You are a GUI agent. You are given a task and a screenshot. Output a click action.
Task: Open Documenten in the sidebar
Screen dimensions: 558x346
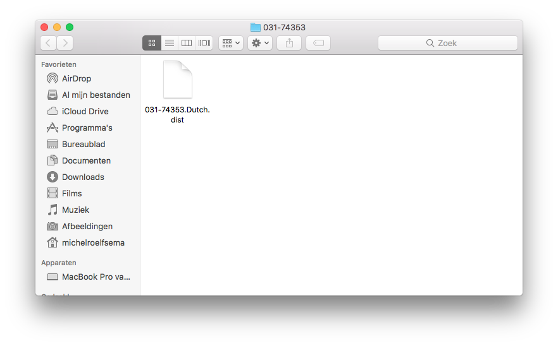[x=87, y=160]
